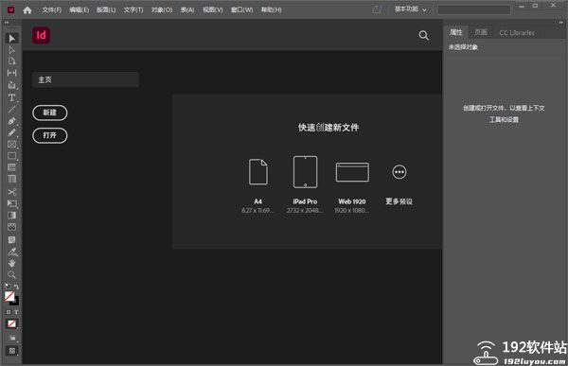Open the 视图(V) menu
The width and height of the screenshot is (568, 366).
point(213,9)
